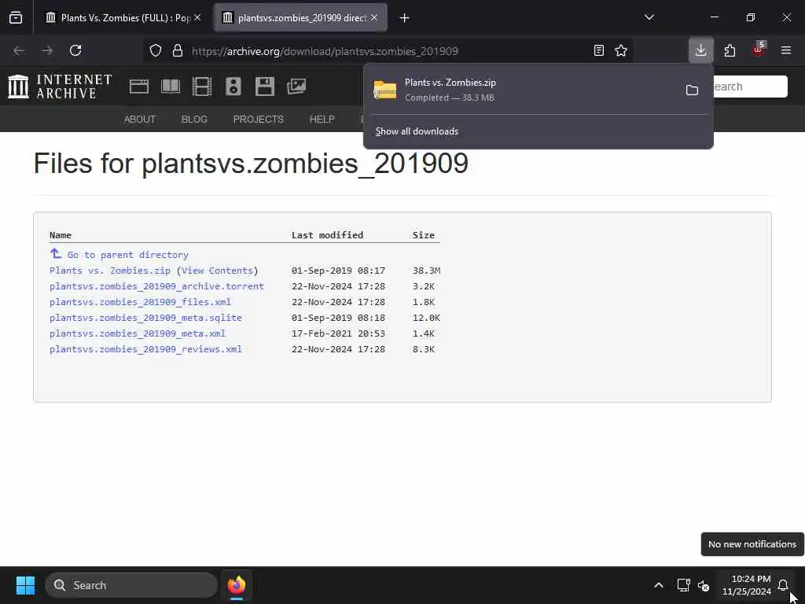The width and height of the screenshot is (805, 604).
Task: Open plantsvs.zombies_201909_files.xml link
Action: 140,302
